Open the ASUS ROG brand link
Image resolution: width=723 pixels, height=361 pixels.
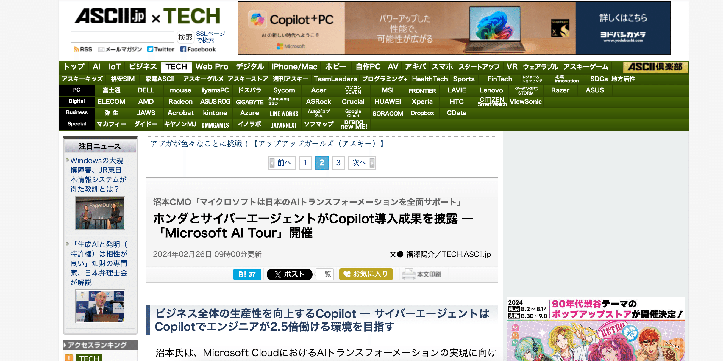click(215, 102)
